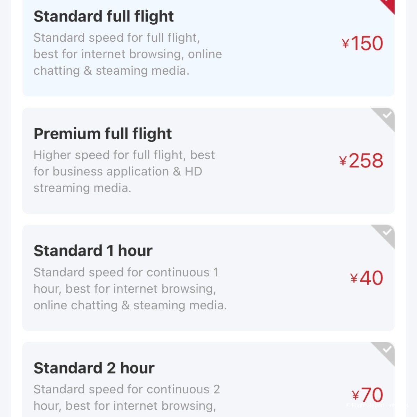This screenshot has width=417, height=417.
Task: Toggle the gray checkmark on Standard 1 hour
Action: point(384,235)
